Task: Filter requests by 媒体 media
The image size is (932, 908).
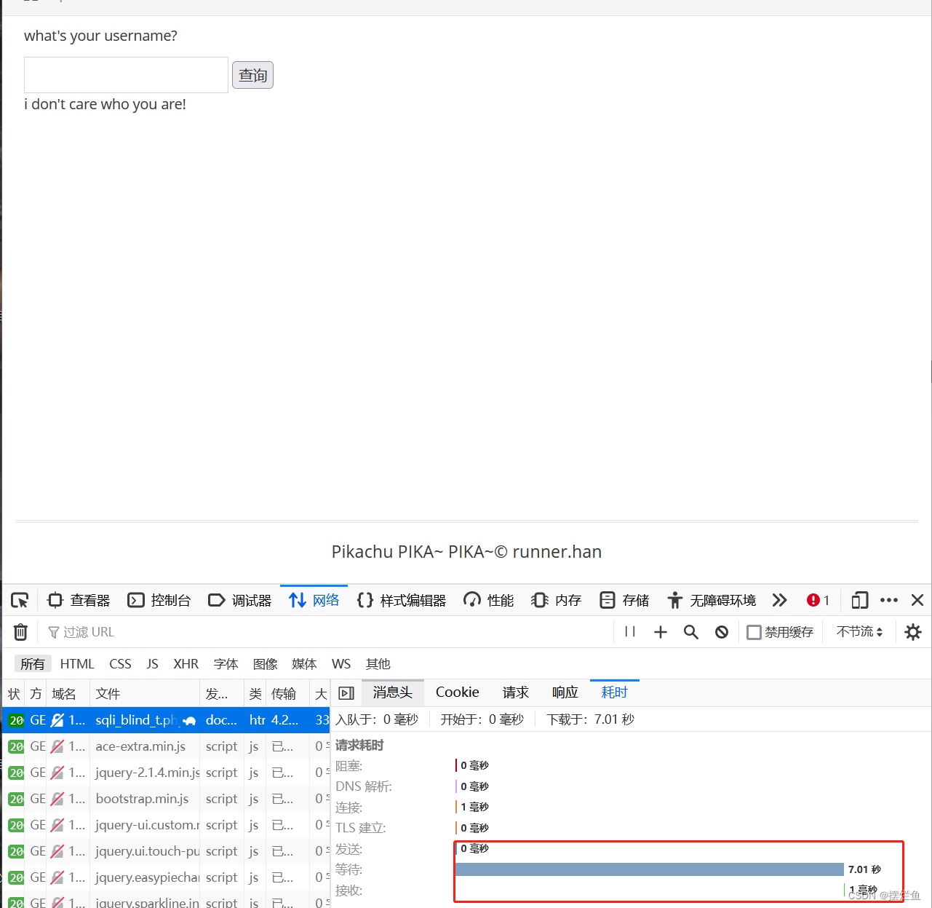Action: [304, 664]
